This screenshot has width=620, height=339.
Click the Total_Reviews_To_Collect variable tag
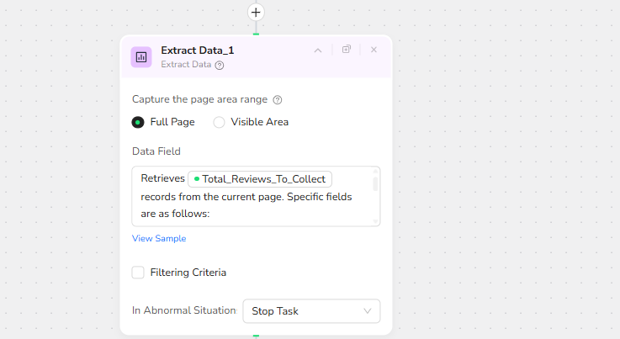261,178
